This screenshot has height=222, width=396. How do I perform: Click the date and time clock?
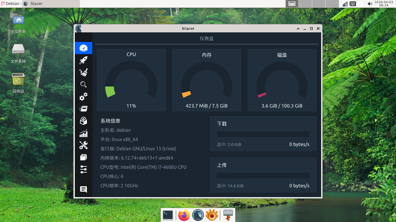click(384, 4)
